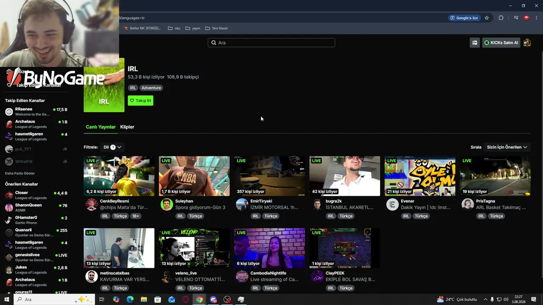This screenshot has width=543, height=305.
Task: Open RRaenee in followed channels
Action: tap(36, 112)
